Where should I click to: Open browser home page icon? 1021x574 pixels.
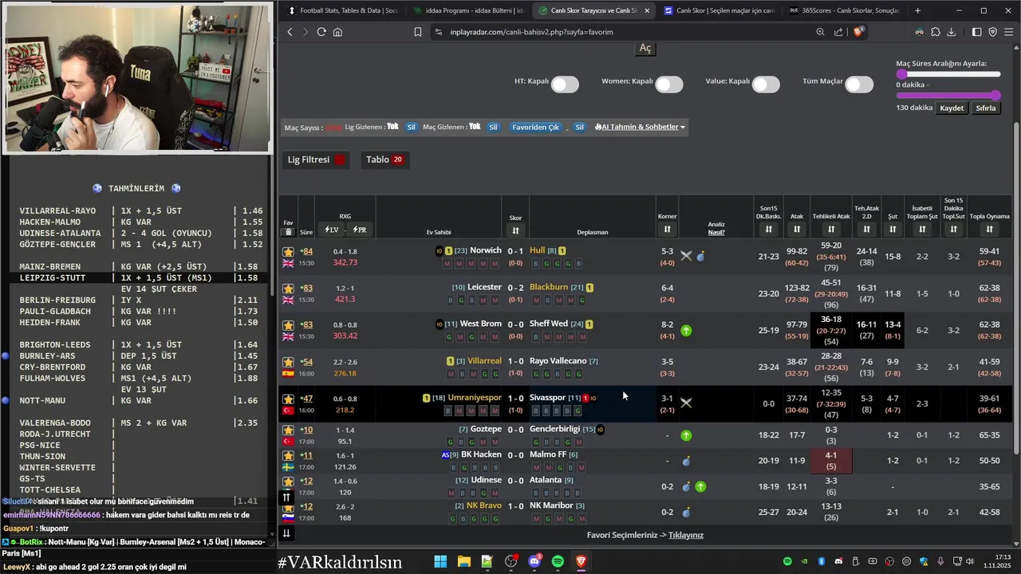pos(337,32)
